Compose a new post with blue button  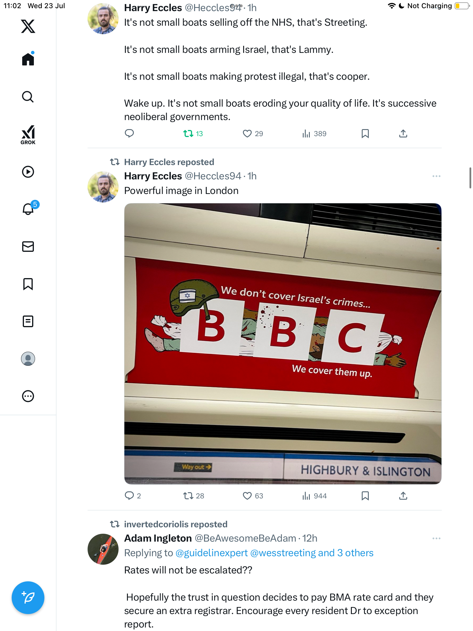[x=28, y=598]
